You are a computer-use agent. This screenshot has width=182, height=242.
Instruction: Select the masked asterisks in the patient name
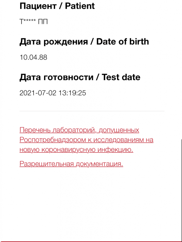coord(30,21)
